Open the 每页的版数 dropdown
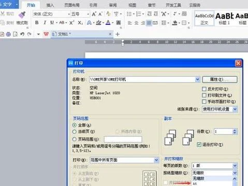The height and width of the screenshot is (186, 248). 235,166
